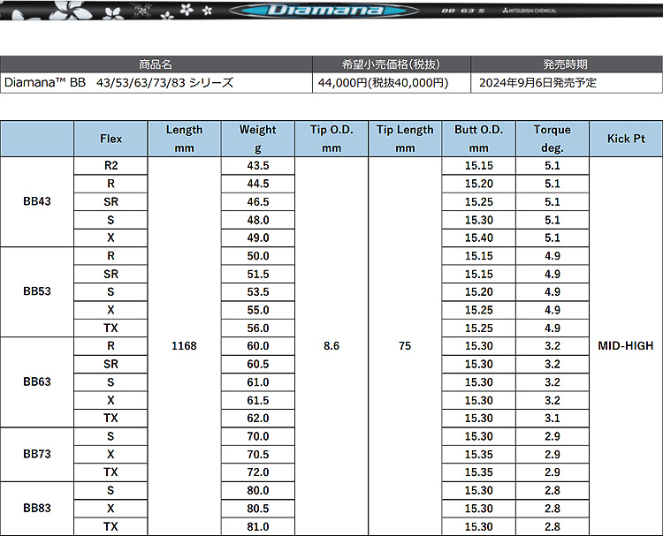Select weight value 80.5

click(x=258, y=509)
